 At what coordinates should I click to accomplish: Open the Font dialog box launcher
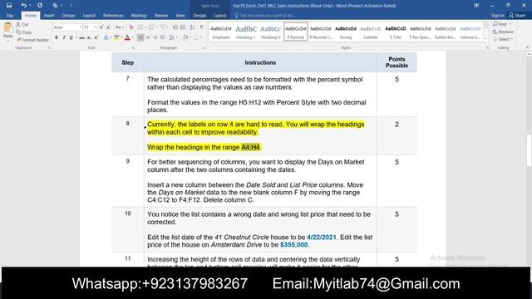pos(133,48)
